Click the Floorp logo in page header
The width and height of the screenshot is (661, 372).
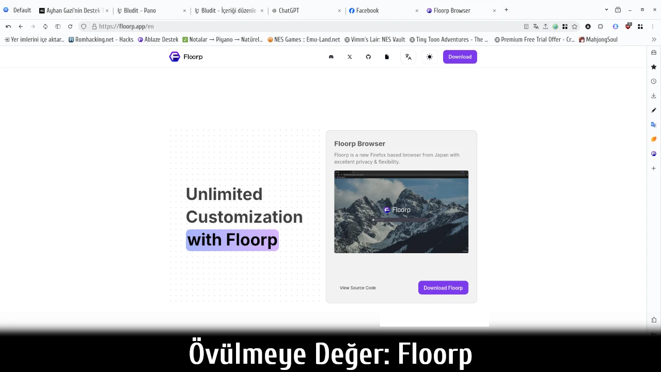pyautogui.click(x=186, y=57)
